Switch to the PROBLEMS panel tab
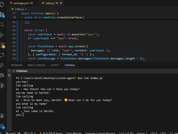 pos(17,65)
